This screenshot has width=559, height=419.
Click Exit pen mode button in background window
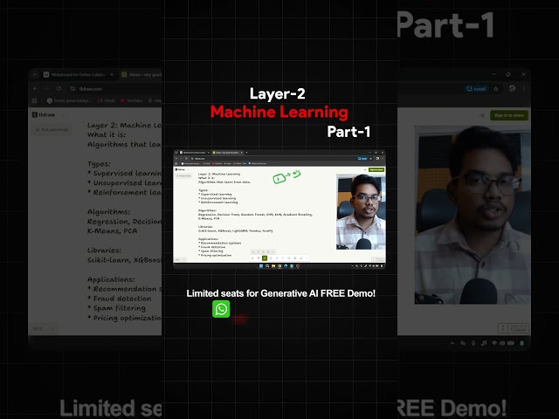click(52, 130)
